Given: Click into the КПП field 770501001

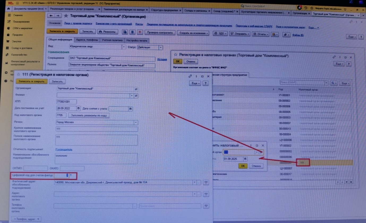Looking at the screenshot, I should pos(66,102).
